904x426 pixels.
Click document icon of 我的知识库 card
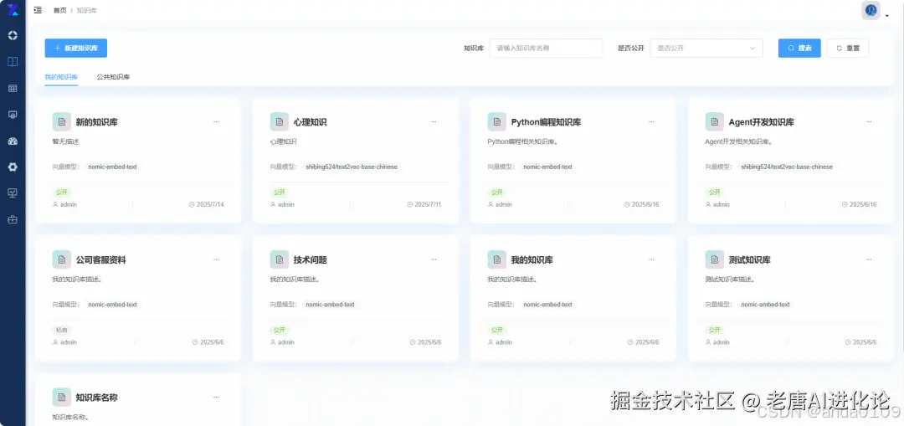497,259
